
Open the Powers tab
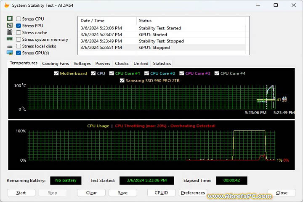coord(103,64)
